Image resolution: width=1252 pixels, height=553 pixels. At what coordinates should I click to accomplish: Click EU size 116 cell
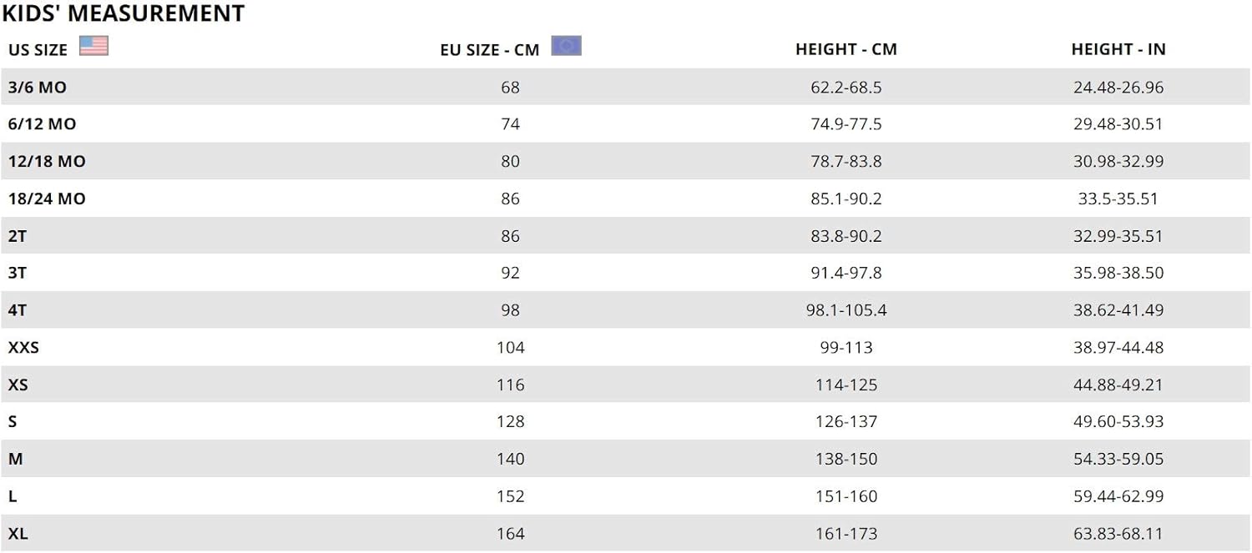[510, 385]
